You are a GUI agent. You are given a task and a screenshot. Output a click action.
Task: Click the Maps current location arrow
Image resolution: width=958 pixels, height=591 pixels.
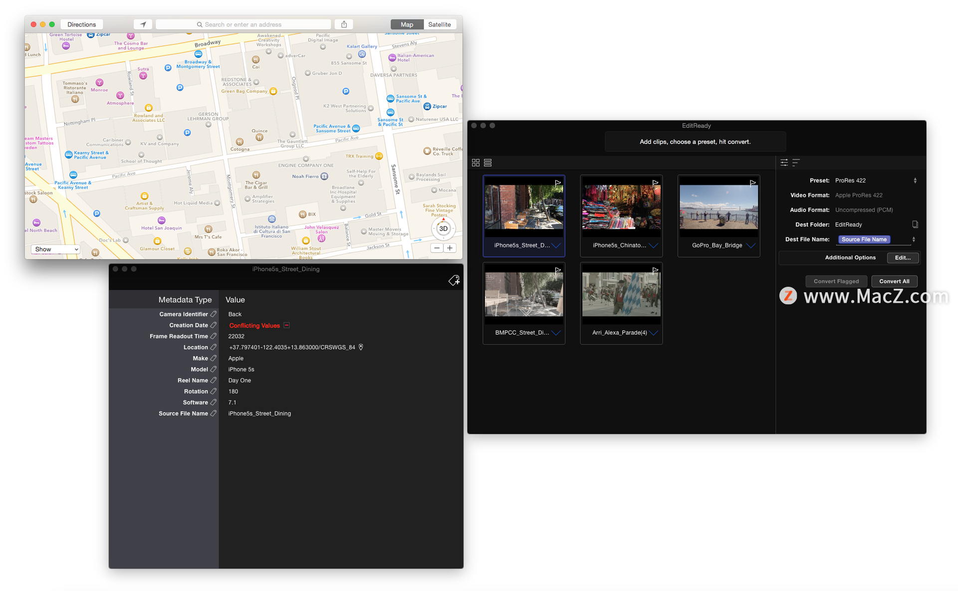tap(143, 24)
